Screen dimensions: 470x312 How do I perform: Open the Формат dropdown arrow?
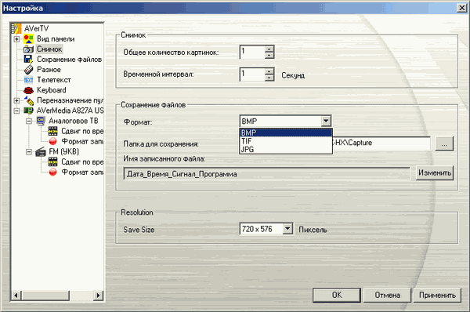click(326, 122)
